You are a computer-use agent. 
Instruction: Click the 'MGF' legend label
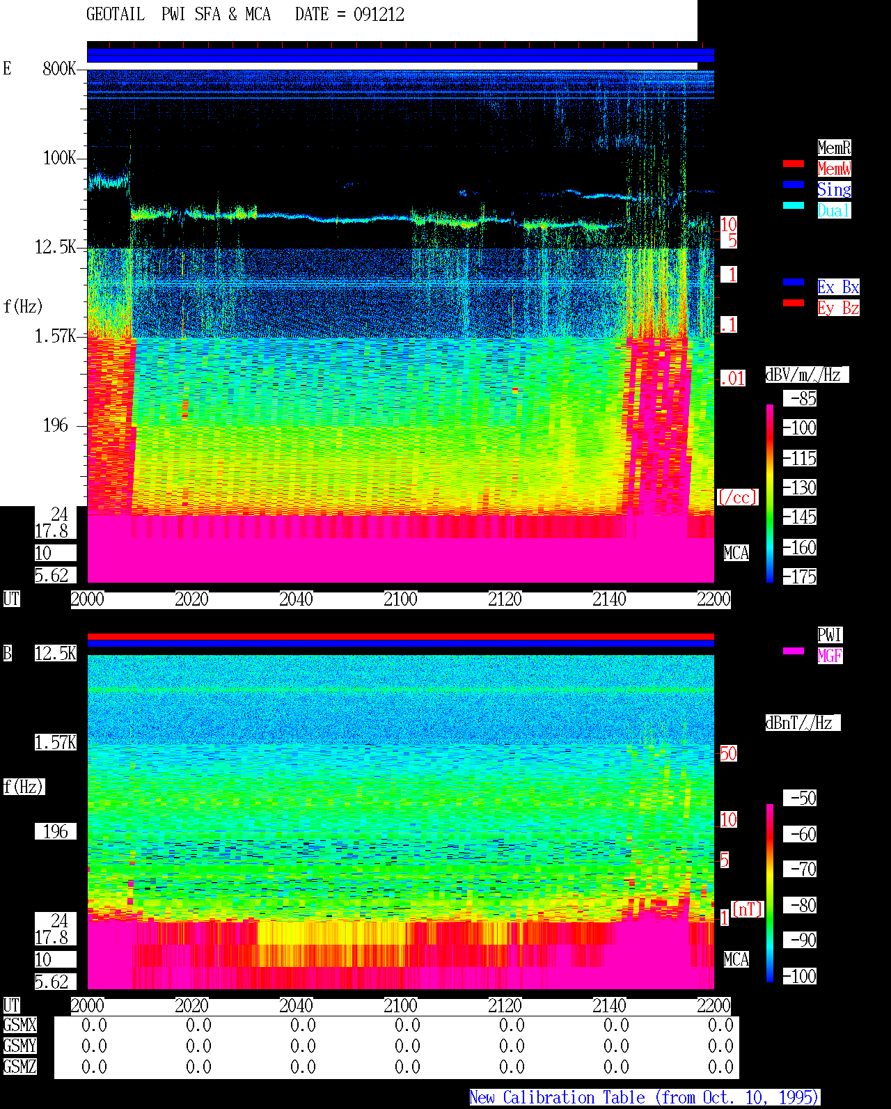[830, 656]
